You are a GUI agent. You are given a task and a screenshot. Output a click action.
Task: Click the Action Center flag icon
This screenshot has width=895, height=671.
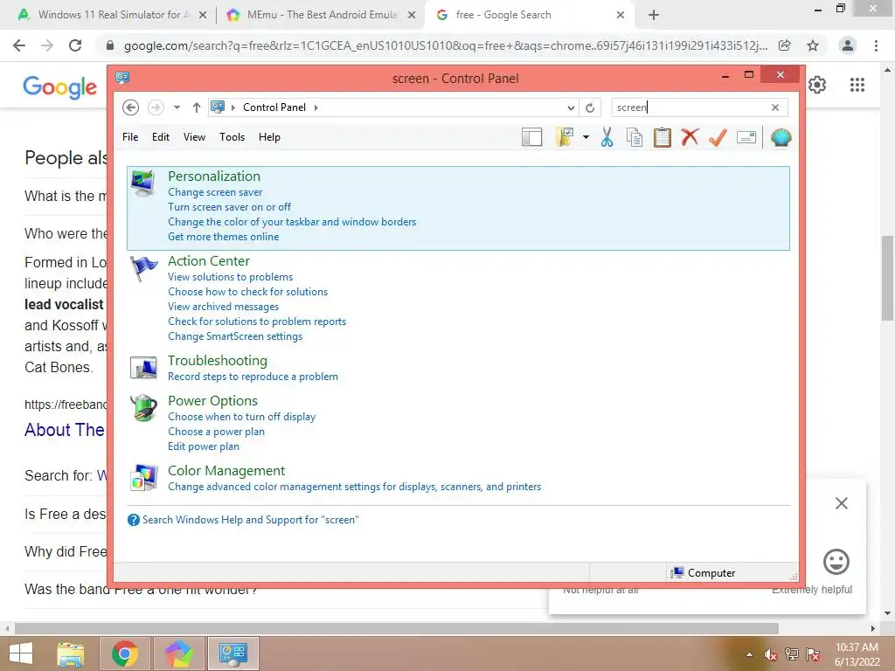tap(142, 267)
